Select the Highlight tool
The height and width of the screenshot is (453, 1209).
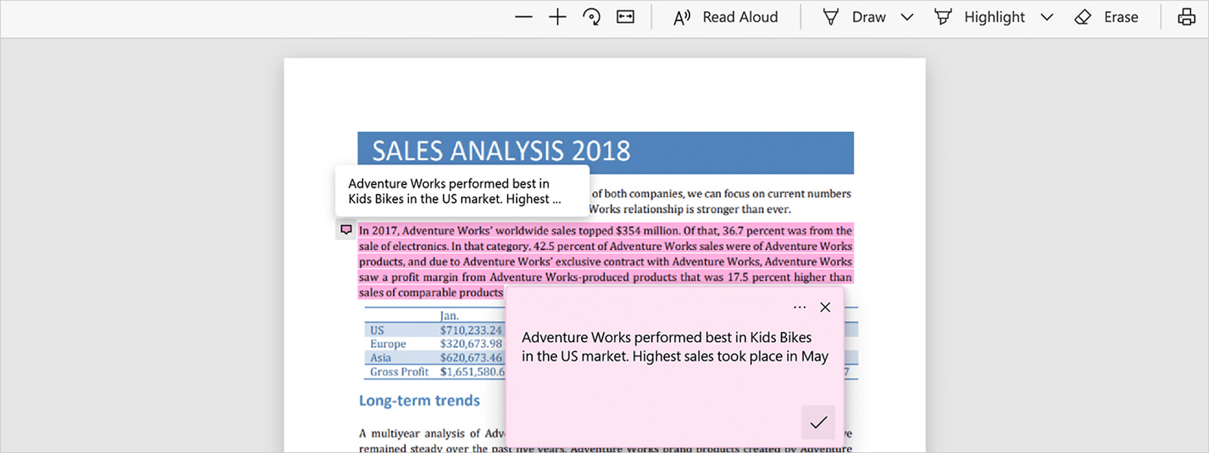979,17
